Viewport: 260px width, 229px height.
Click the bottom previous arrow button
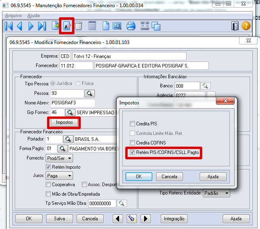118,219
